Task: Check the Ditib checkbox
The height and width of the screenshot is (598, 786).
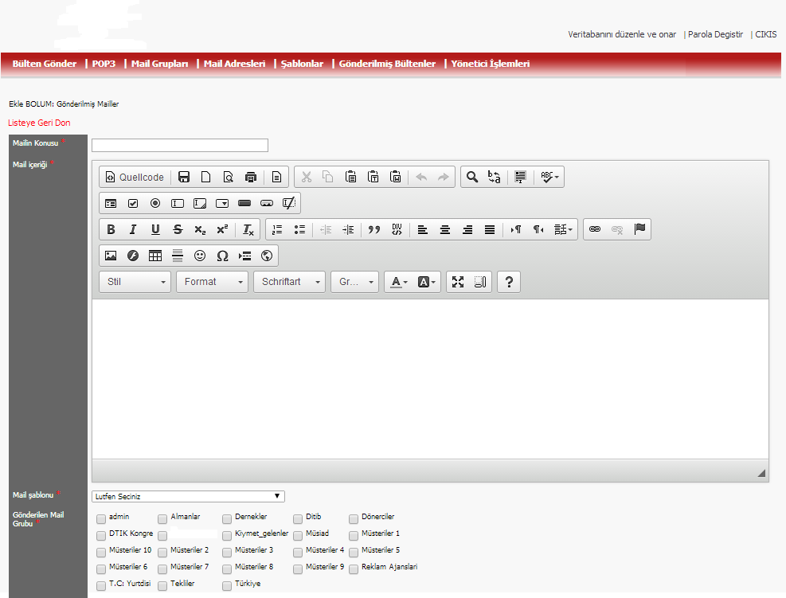Action: click(x=298, y=519)
